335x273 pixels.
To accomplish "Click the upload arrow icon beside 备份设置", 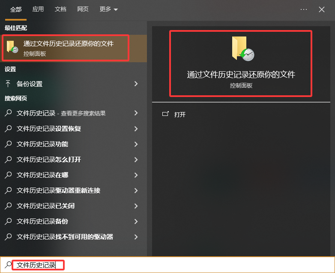I will pos(8,84).
